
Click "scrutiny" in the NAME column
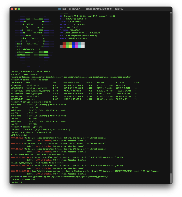click(x=30, y=99)
